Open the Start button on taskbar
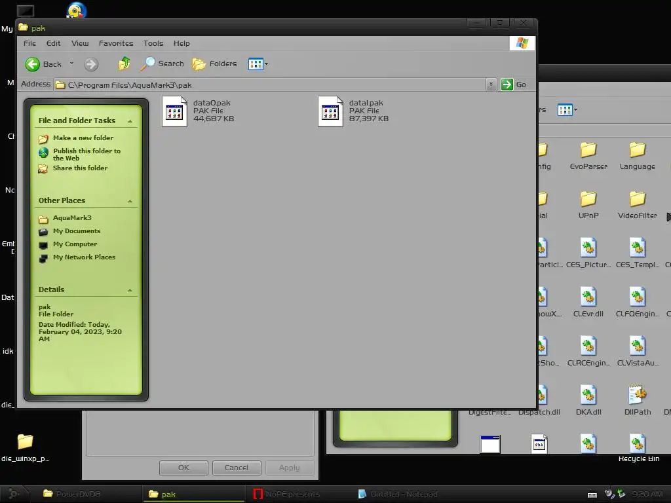This screenshot has height=503, width=671. pyautogui.click(x=14, y=494)
